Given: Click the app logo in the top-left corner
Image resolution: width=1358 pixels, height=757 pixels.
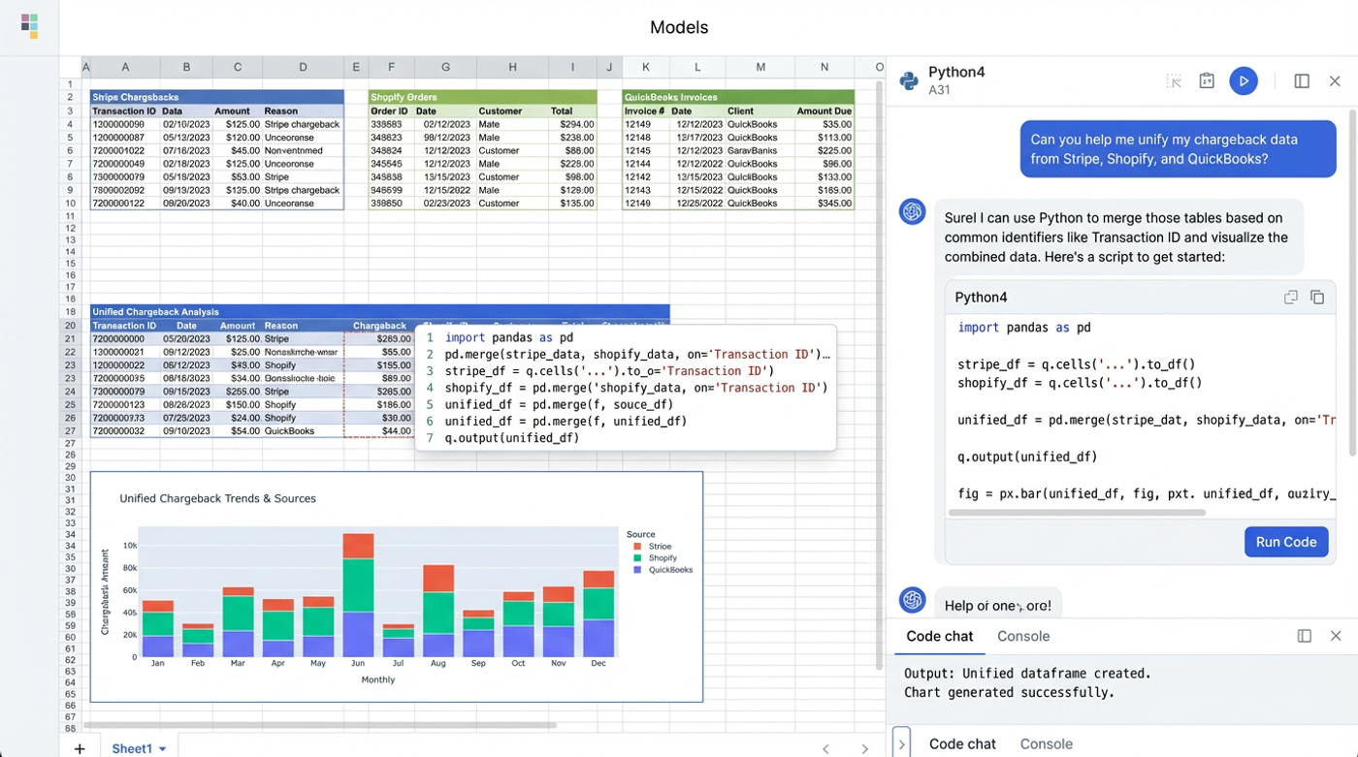Looking at the screenshot, I should [x=29, y=26].
